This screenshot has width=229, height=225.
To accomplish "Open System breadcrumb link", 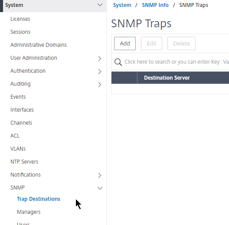I will [x=122, y=5].
